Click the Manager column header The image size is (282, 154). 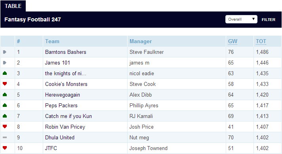pos(141,41)
